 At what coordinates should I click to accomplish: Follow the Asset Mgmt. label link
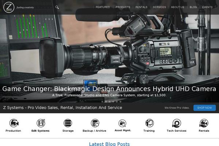pyautogui.click(x=123, y=130)
